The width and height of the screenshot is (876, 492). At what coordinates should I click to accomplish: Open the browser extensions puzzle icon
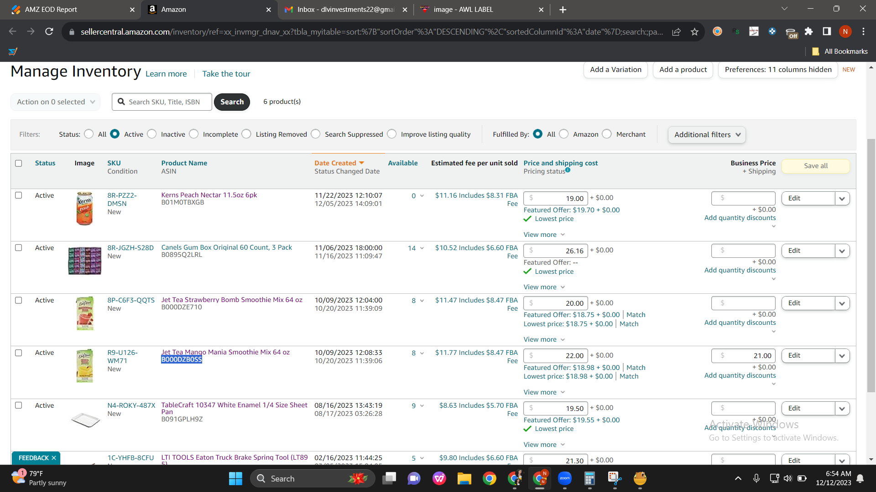[x=809, y=31]
